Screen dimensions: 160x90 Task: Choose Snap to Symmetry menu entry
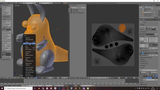click(29, 76)
